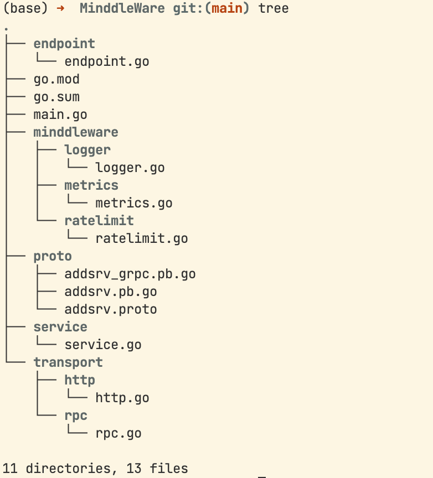Click the logger subdirectory label

pos(87,150)
